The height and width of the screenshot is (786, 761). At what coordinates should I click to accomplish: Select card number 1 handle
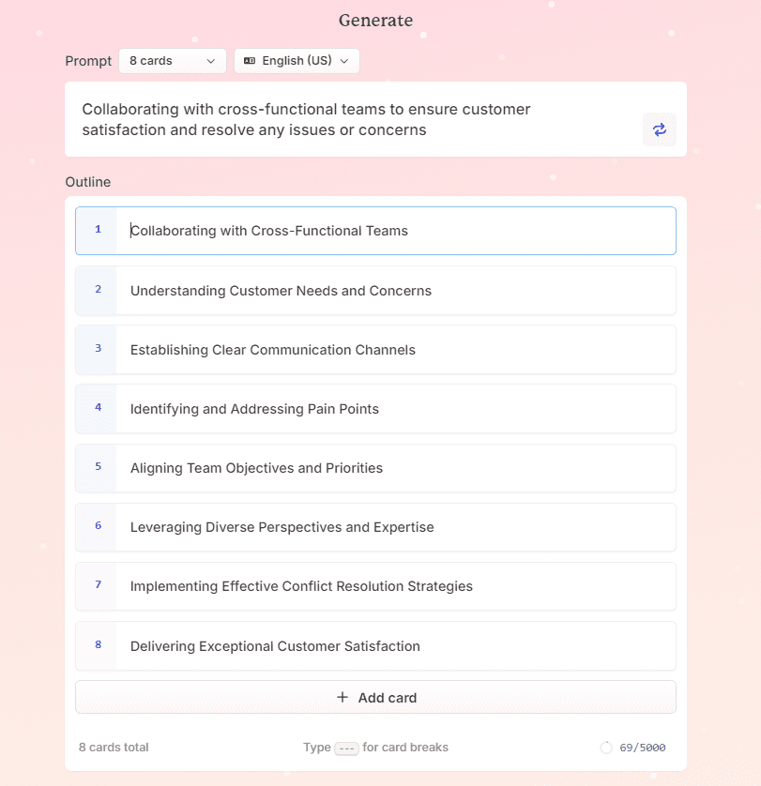pyautogui.click(x=97, y=231)
